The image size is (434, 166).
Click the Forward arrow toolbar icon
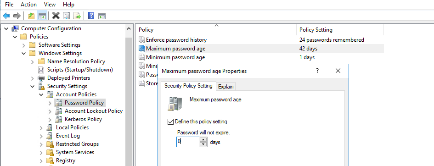(x=17, y=16)
